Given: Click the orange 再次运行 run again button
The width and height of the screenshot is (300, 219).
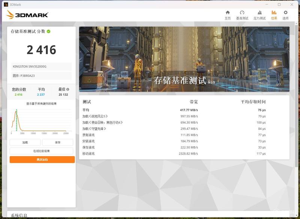Looking at the screenshot, I should pos(42,159).
